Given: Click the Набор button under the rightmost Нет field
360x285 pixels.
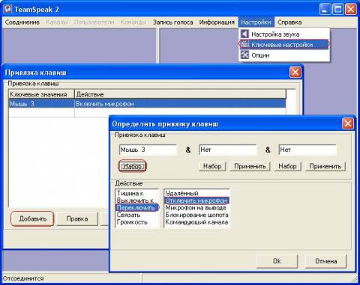Looking at the screenshot, I should coord(287,166).
